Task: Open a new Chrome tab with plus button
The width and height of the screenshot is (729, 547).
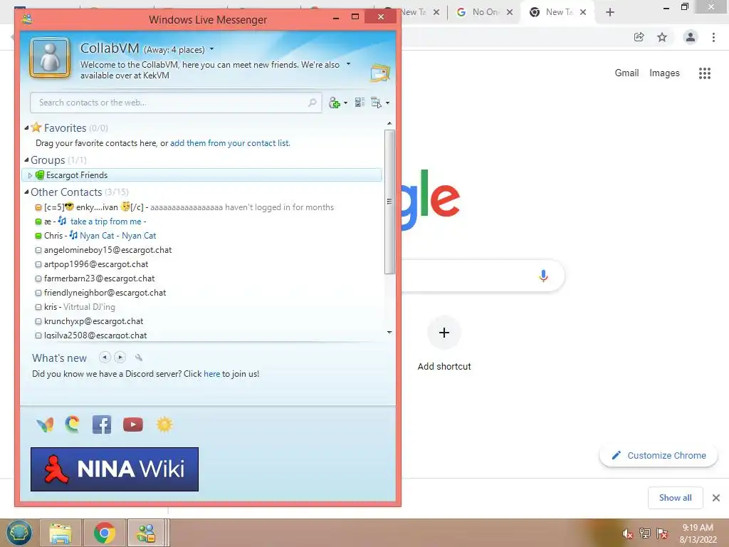Action: [x=610, y=12]
